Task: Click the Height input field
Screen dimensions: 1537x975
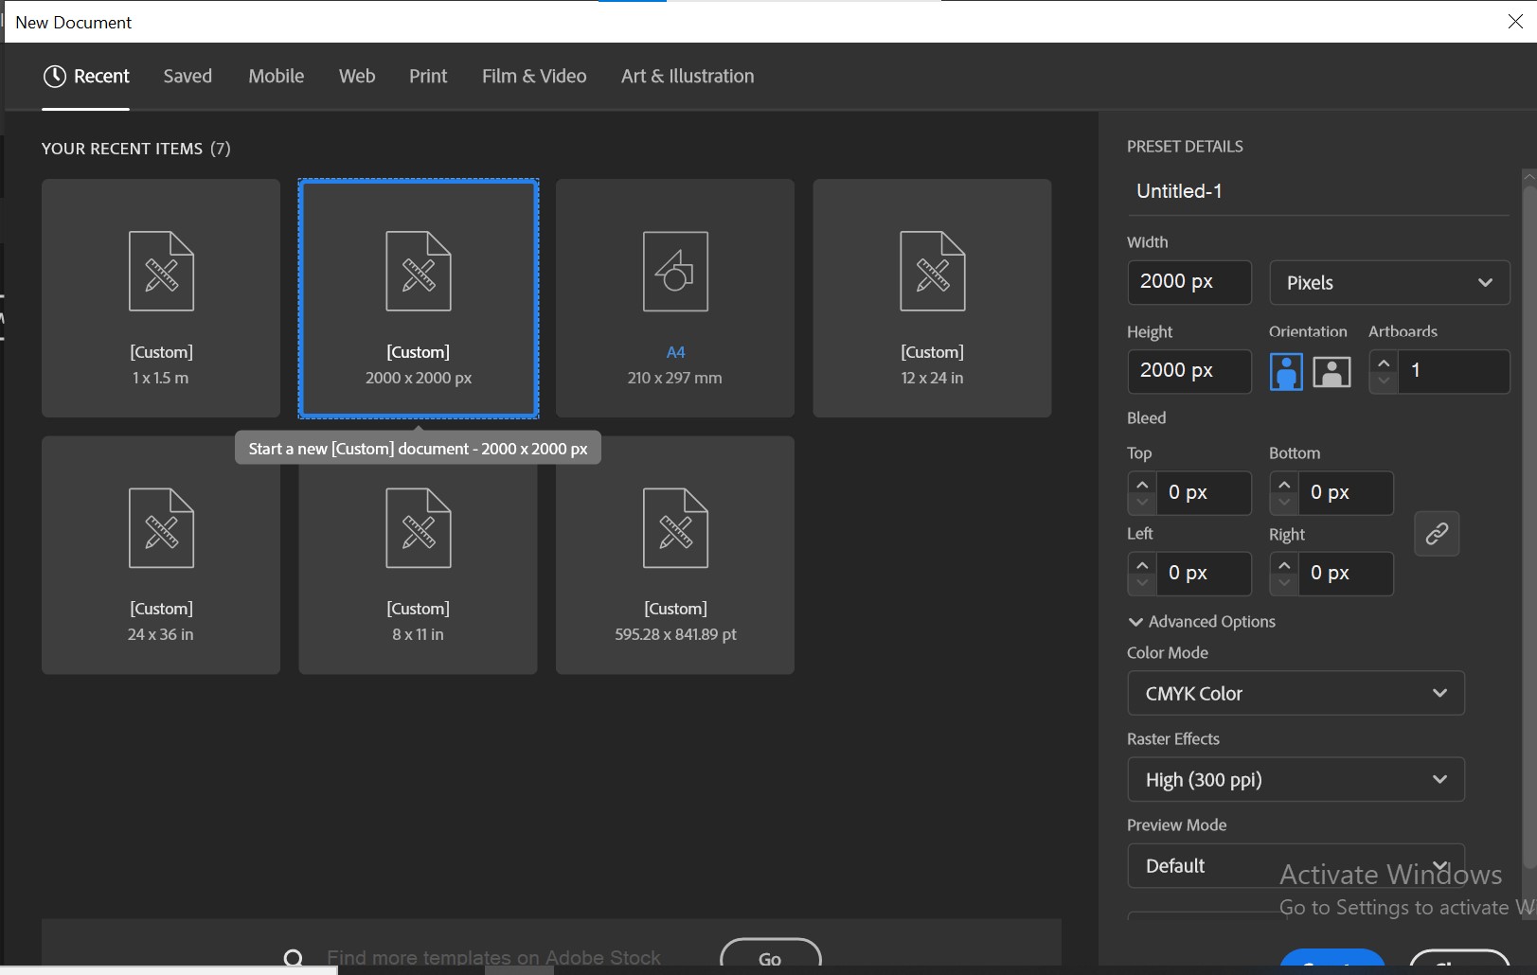Action: pyautogui.click(x=1189, y=371)
